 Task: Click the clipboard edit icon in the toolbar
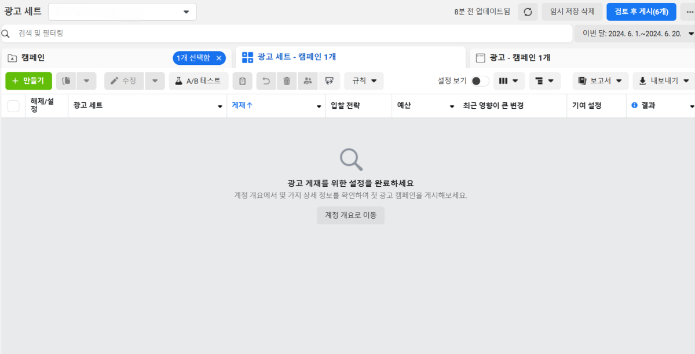point(243,80)
